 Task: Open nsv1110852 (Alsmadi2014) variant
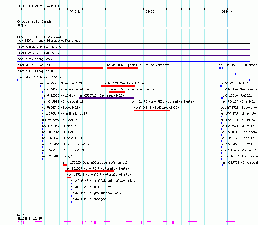38,53
